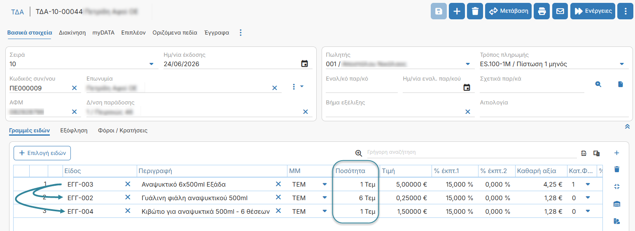
Task: Open the myDATA tab
Action: 103,32
